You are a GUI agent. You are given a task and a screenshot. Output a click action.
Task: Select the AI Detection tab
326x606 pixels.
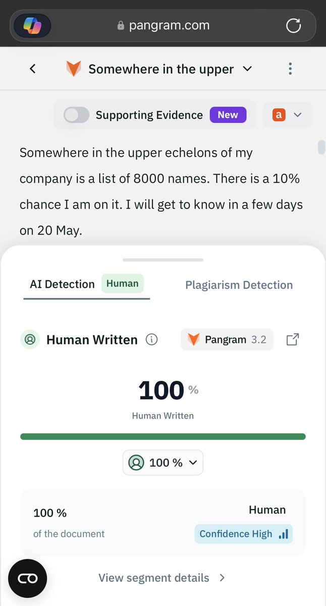[87, 284]
